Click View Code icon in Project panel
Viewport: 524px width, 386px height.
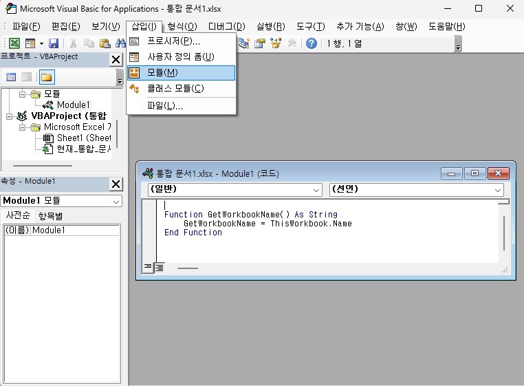coord(11,77)
